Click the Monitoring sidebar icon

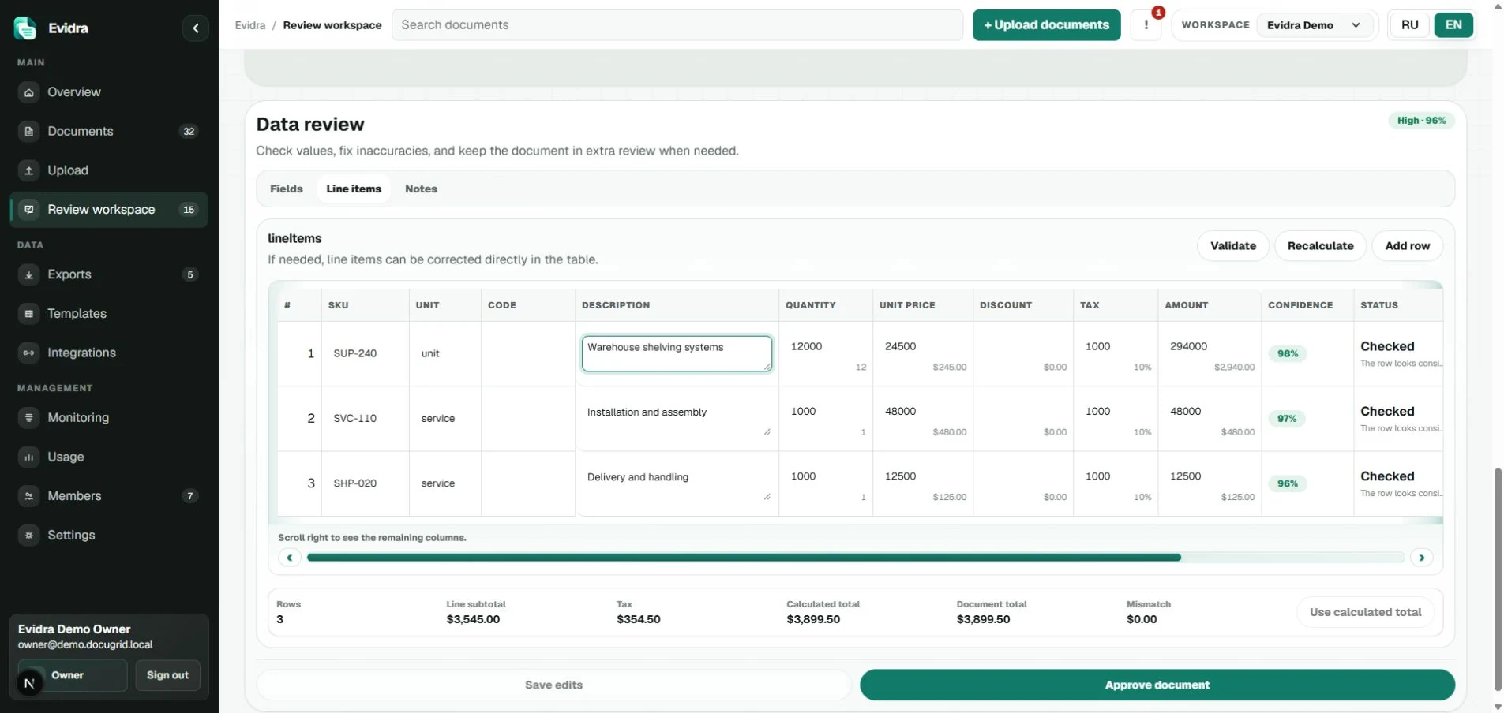(x=29, y=418)
